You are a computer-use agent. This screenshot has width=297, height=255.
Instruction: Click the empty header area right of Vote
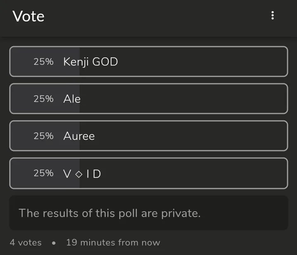click(x=157, y=17)
